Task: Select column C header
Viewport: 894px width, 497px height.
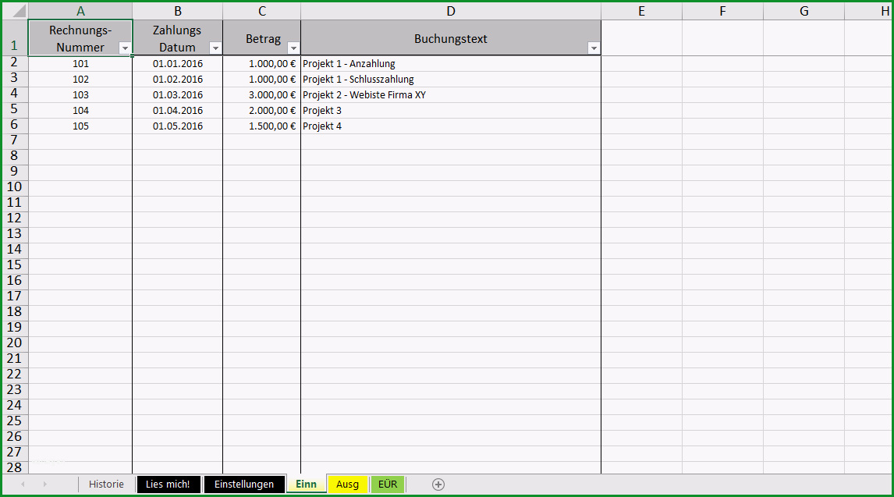Action: (261, 11)
